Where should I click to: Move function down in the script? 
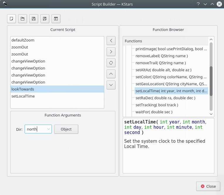(x=111, y=85)
